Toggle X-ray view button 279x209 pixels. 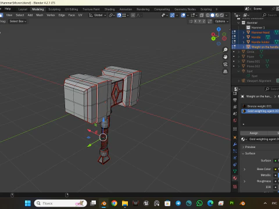pyautogui.click(x=202, y=15)
